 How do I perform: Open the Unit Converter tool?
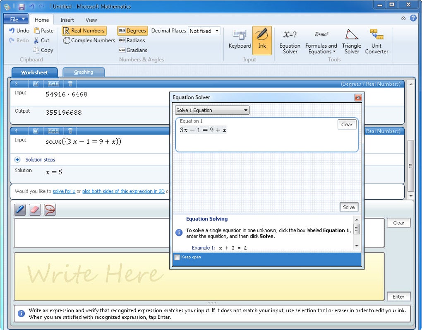pos(376,41)
